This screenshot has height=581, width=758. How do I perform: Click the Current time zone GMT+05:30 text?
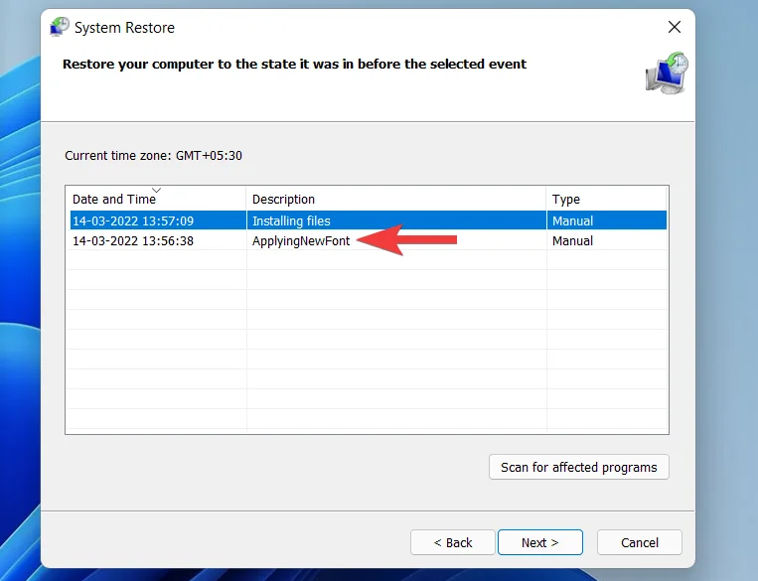coord(153,156)
